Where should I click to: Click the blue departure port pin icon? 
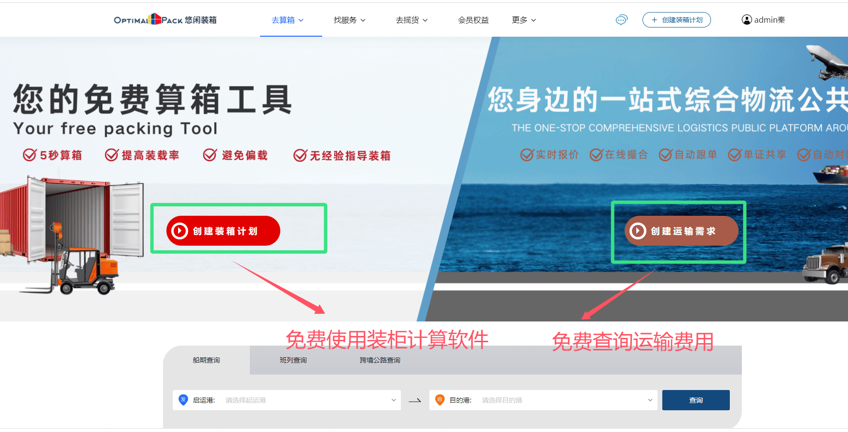click(183, 400)
